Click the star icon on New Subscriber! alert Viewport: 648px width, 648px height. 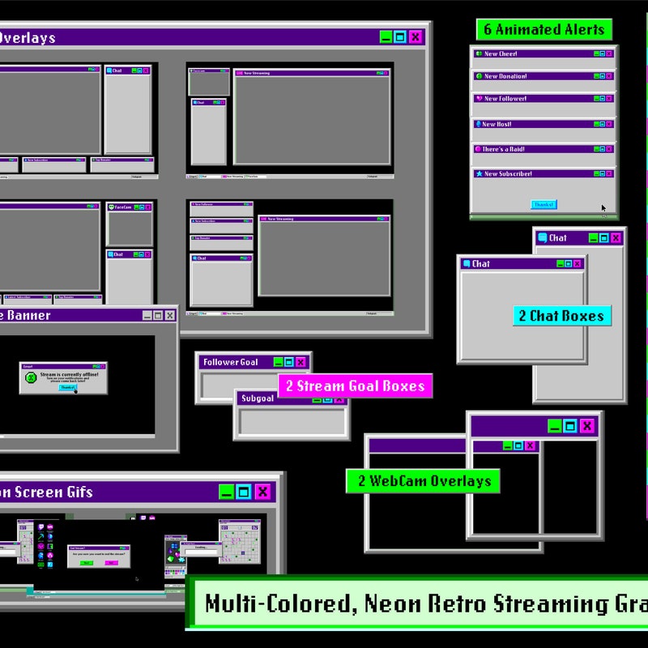pos(480,173)
